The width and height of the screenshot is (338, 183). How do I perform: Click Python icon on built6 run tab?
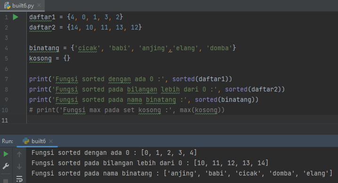(x=26, y=141)
